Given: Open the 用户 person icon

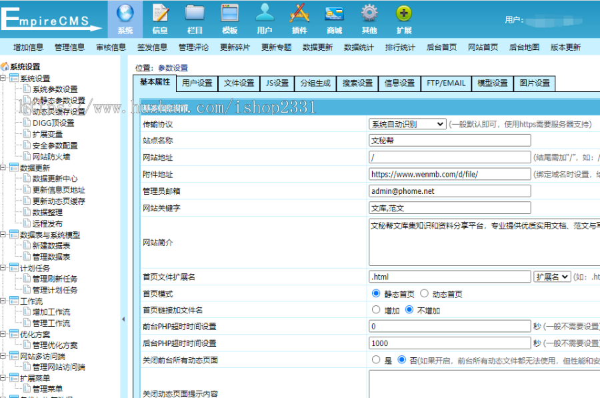Looking at the screenshot, I should (x=265, y=13).
